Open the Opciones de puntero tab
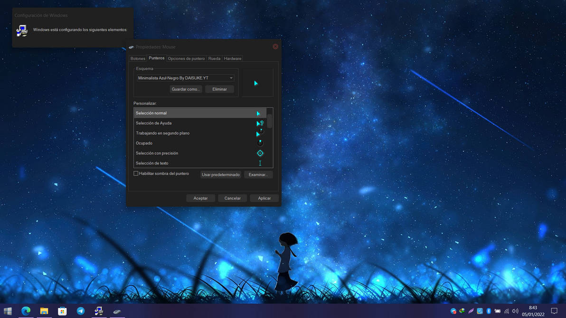566x318 pixels. pos(186,58)
